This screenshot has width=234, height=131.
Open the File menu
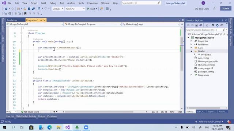point(10,3)
